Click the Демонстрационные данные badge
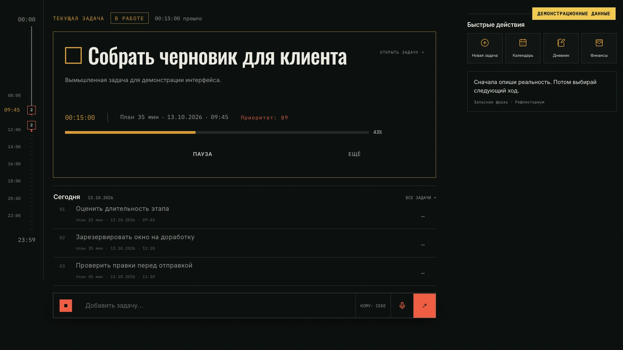Screen dimensions: 623x350 574,14
